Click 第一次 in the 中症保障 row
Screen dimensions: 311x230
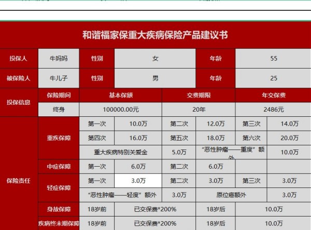(97, 167)
